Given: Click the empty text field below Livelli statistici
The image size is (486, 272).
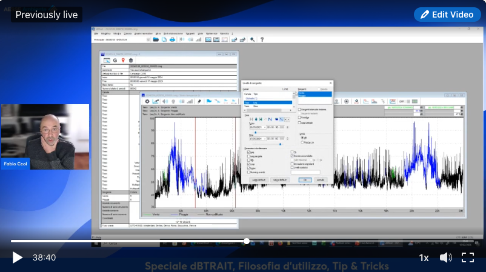Looking at the screenshot, I should click(x=305, y=172).
